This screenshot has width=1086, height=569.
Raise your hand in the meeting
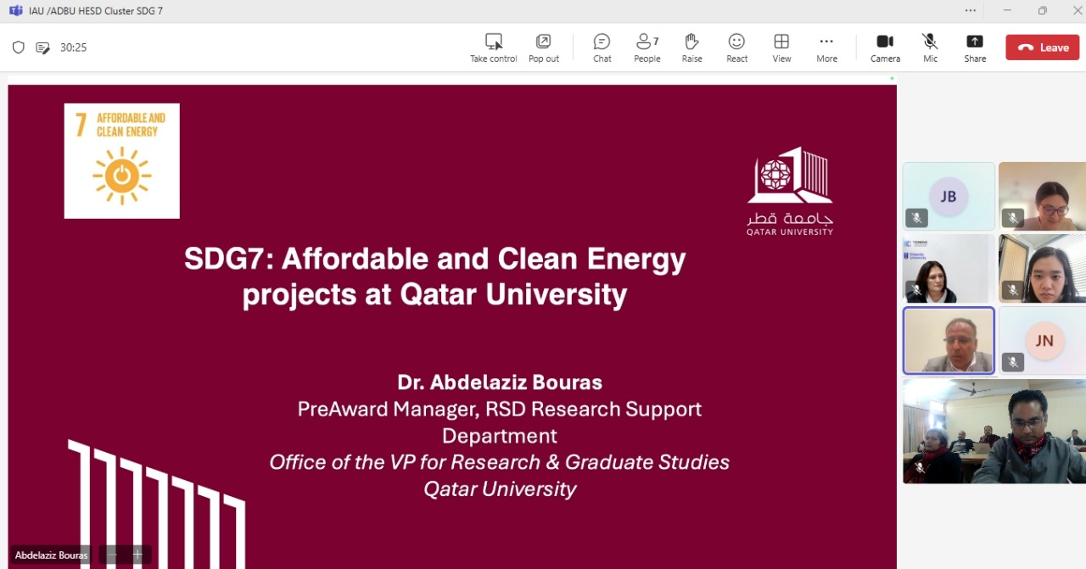tap(692, 47)
